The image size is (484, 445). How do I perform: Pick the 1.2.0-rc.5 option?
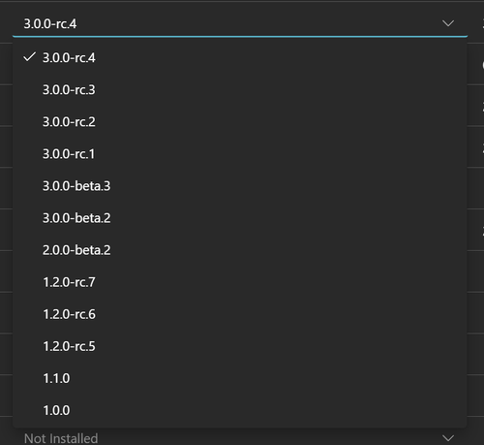(x=239, y=346)
